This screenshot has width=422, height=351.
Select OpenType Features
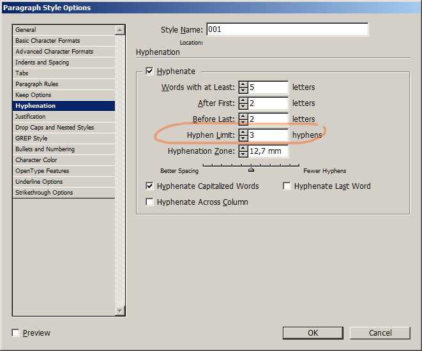pyautogui.click(x=64, y=171)
